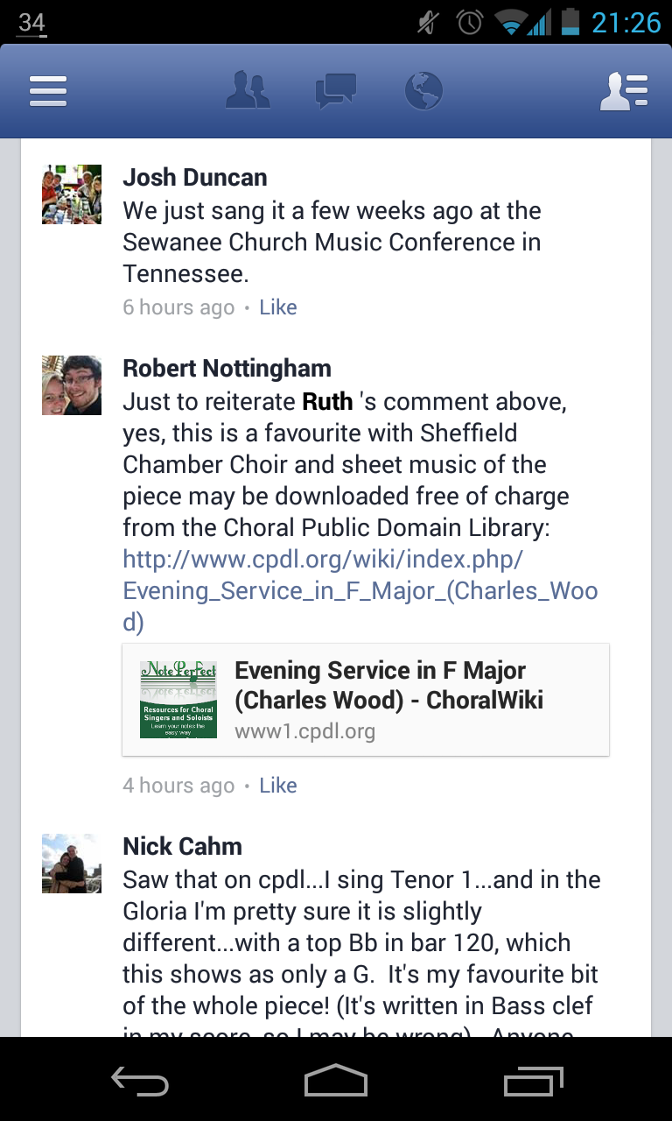Like Robert Nottingham's comment
Viewport: 672px width, 1121px height.
[x=278, y=786]
